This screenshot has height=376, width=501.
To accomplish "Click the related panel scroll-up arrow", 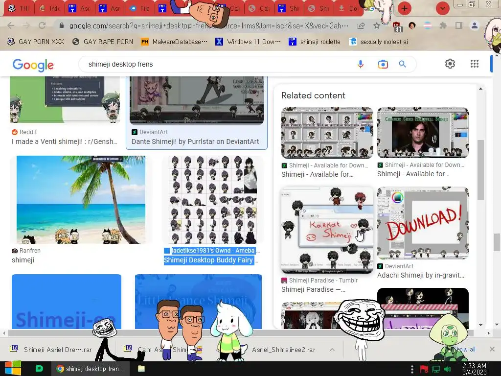I will click(x=480, y=89).
